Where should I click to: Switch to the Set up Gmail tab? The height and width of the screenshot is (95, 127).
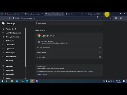point(34,14)
